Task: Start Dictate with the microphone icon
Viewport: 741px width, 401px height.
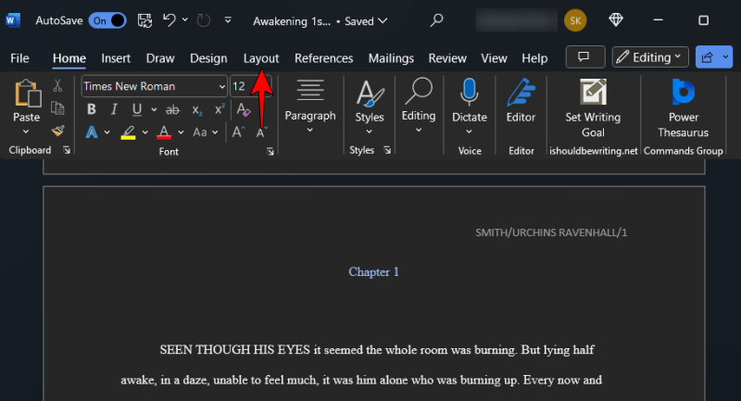Action: pos(470,93)
